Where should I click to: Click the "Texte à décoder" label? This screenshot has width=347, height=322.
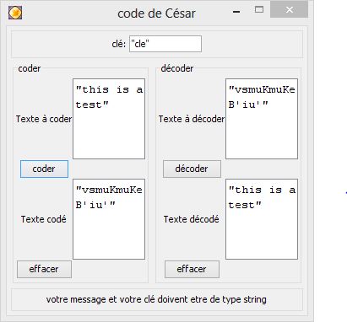click(192, 119)
